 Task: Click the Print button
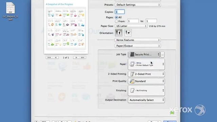tap(170, 121)
